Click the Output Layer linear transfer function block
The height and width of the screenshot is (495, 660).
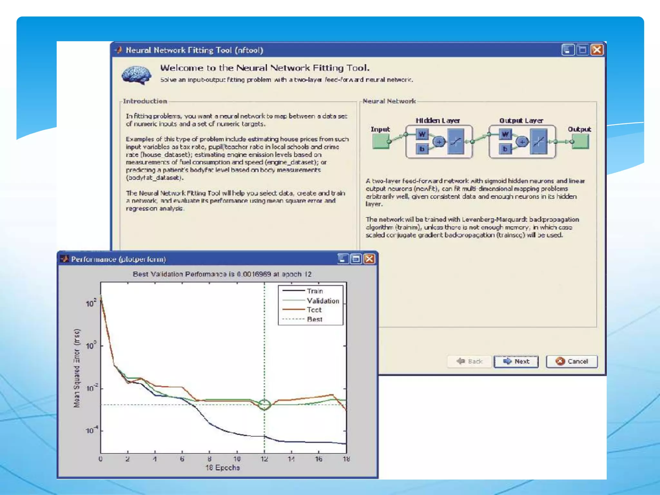tap(539, 141)
